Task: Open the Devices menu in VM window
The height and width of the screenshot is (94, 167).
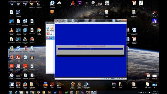Action: [x=74, y=23]
